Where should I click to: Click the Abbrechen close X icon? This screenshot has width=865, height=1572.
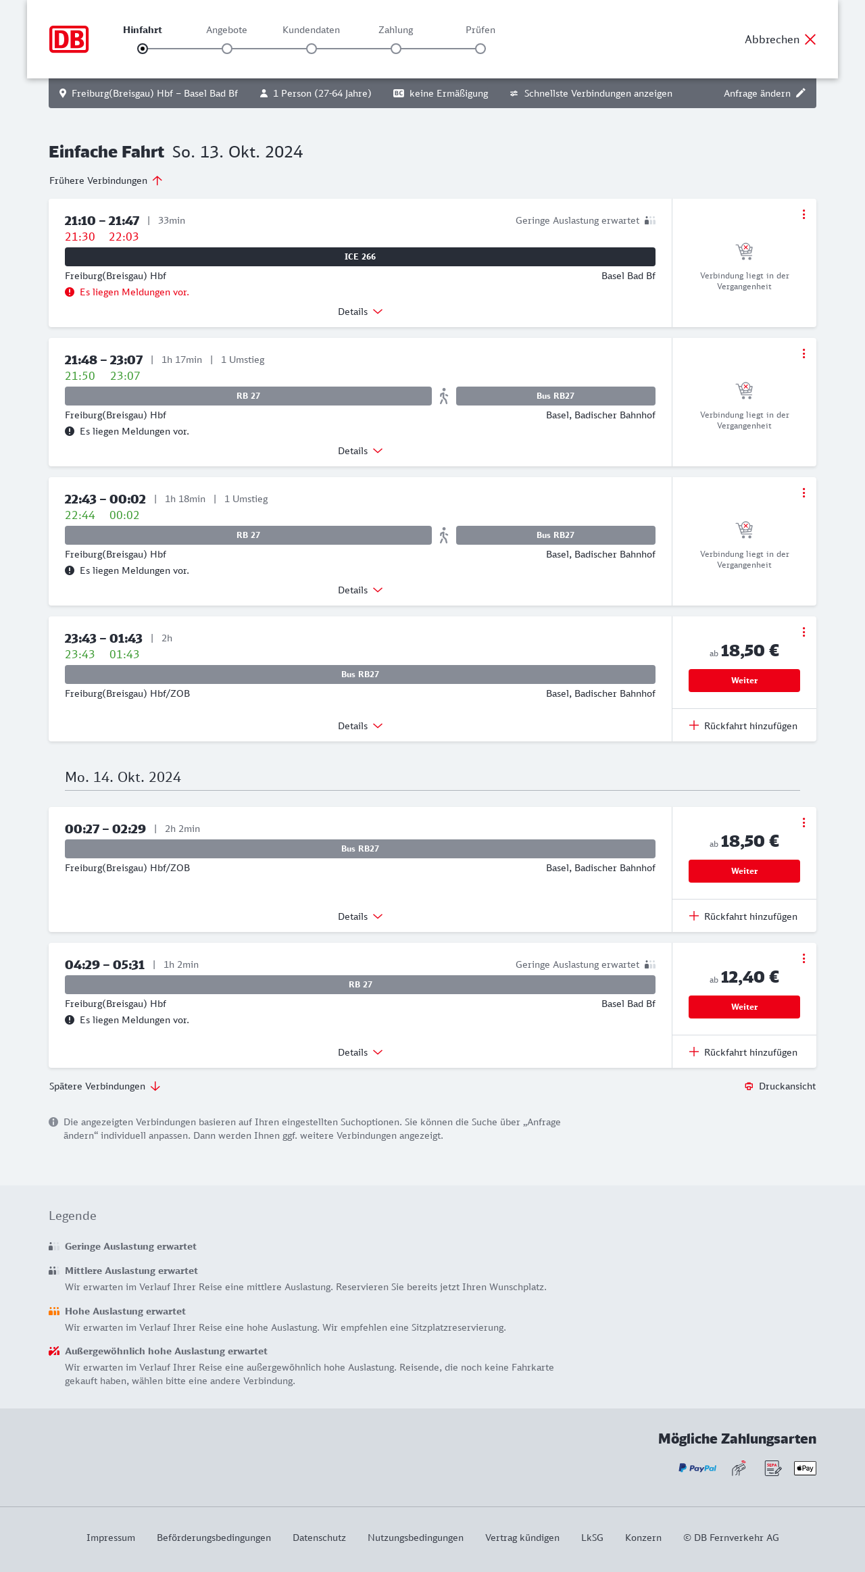(x=810, y=39)
